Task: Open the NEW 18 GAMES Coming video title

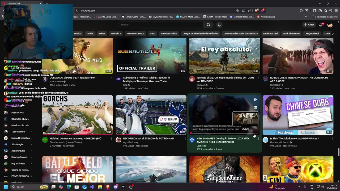Action: click(x=223, y=140)
